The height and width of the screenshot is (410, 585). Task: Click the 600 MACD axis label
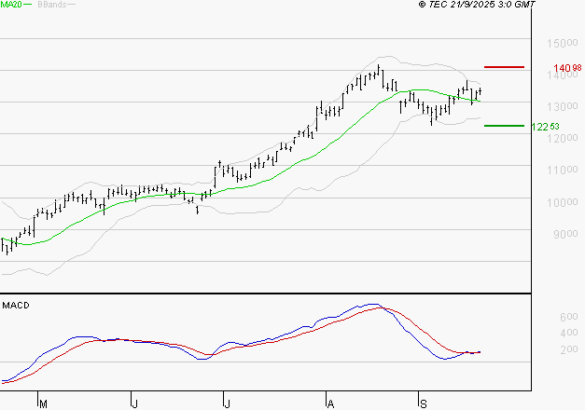point(569,317)
